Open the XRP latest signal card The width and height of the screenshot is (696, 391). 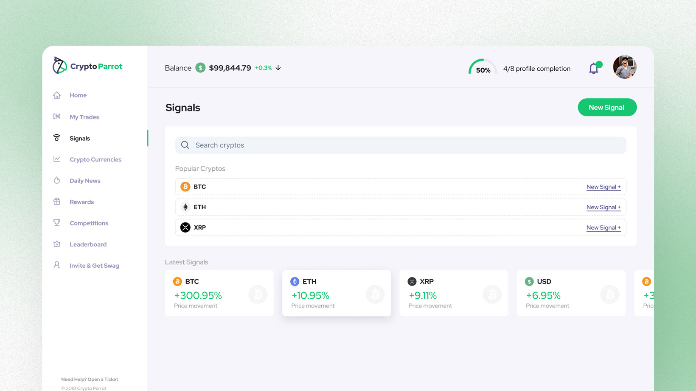(454, 293)
